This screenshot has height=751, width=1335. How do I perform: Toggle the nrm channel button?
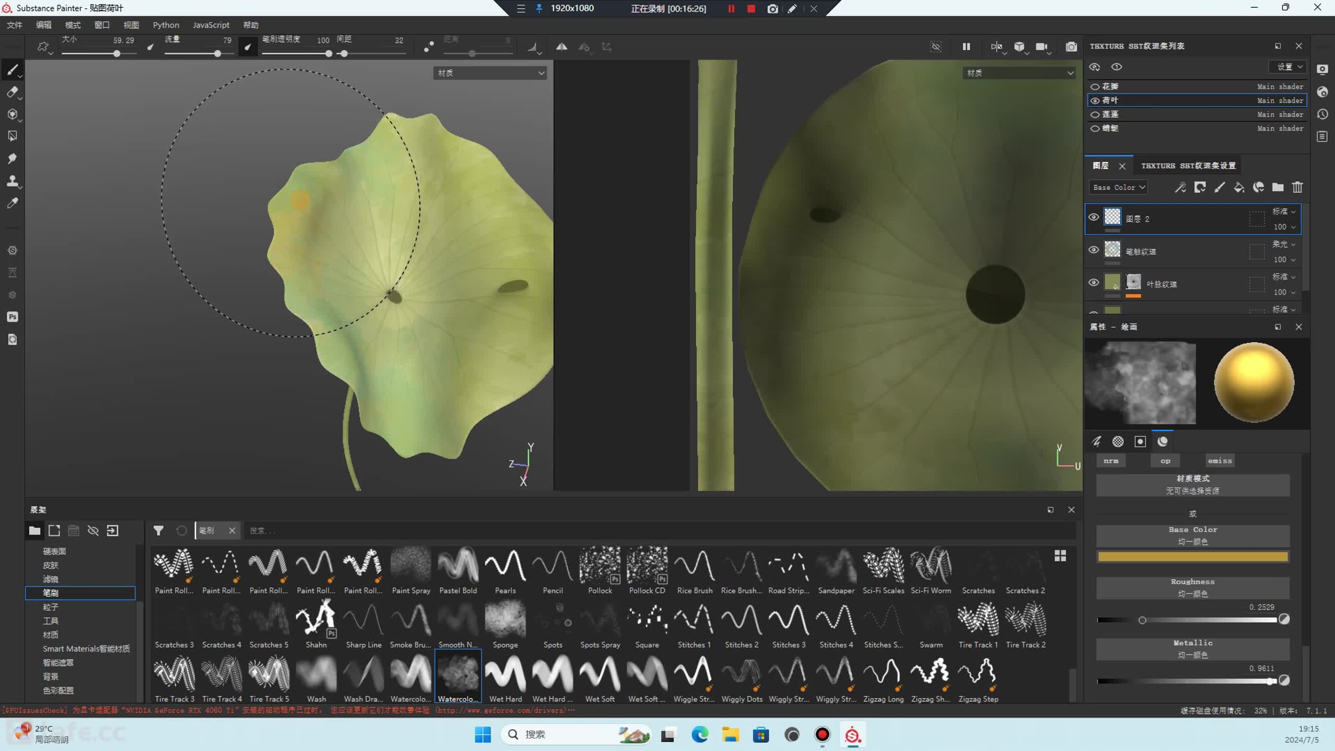tap(1111, 461)
